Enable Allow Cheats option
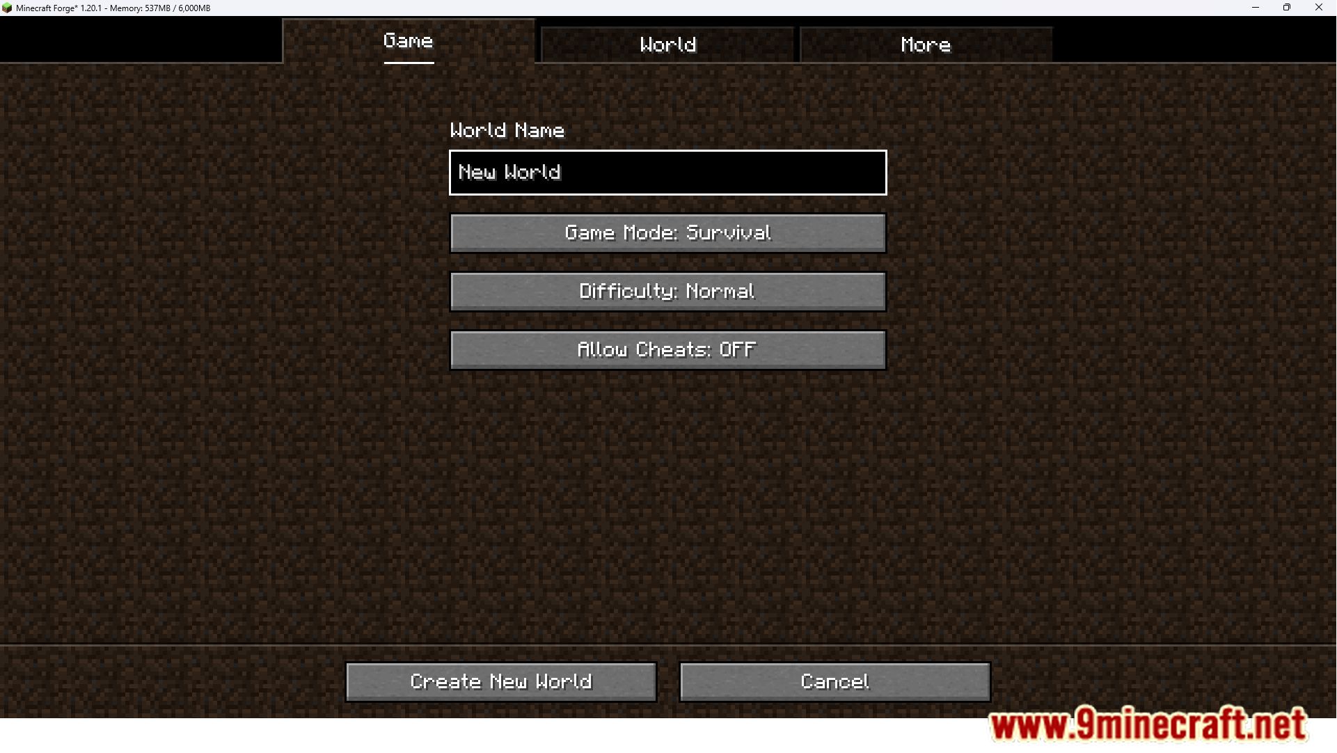Screen dimensions: 1337x753 [667, 349]
